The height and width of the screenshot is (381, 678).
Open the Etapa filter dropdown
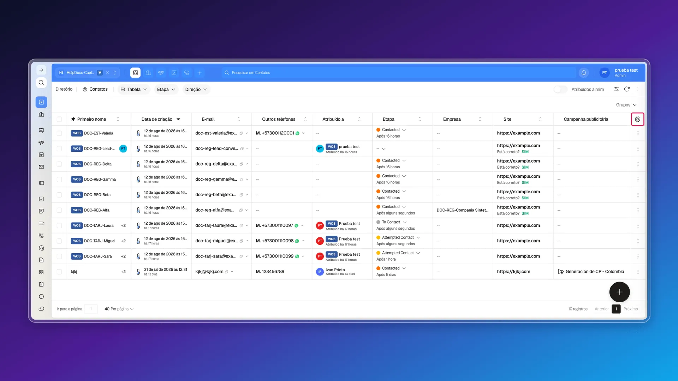tap(166, 89)
